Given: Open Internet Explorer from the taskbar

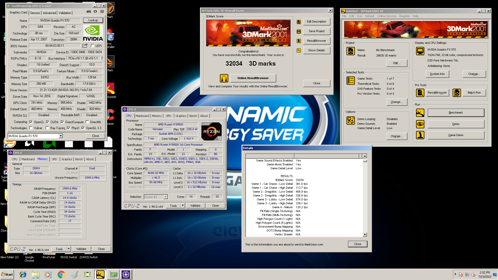Looking at the screenshot, I should pyautogui.click(x=23, y=275).
